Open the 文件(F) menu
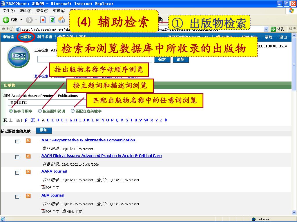This screenshot has height=222, width=297. pyautogui.click(x=8, y=11)
